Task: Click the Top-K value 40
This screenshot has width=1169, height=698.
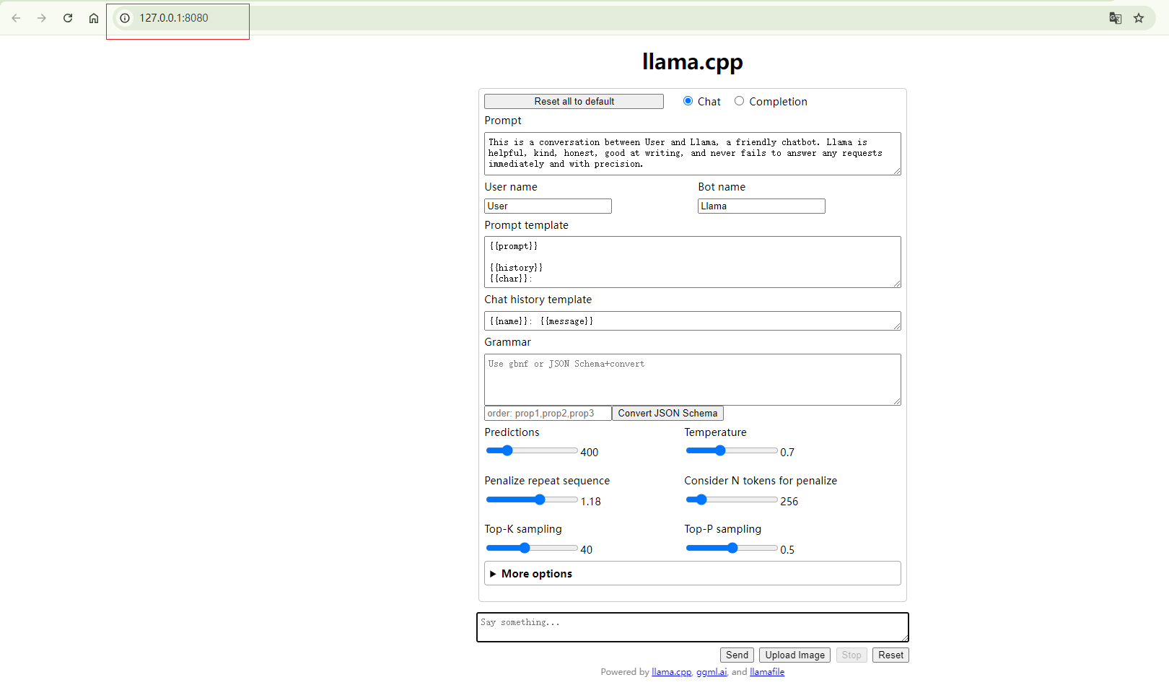Action: pyautogui.click(x=587, y=550)
